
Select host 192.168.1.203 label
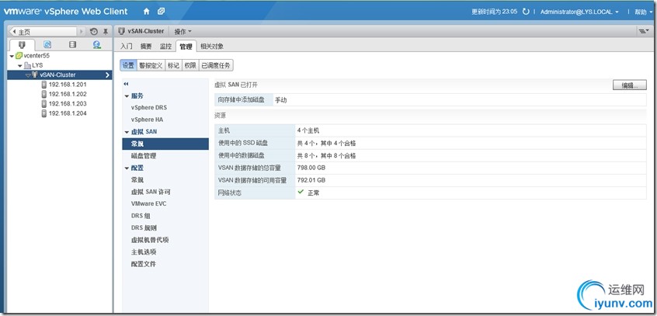(x=68, y=103)
